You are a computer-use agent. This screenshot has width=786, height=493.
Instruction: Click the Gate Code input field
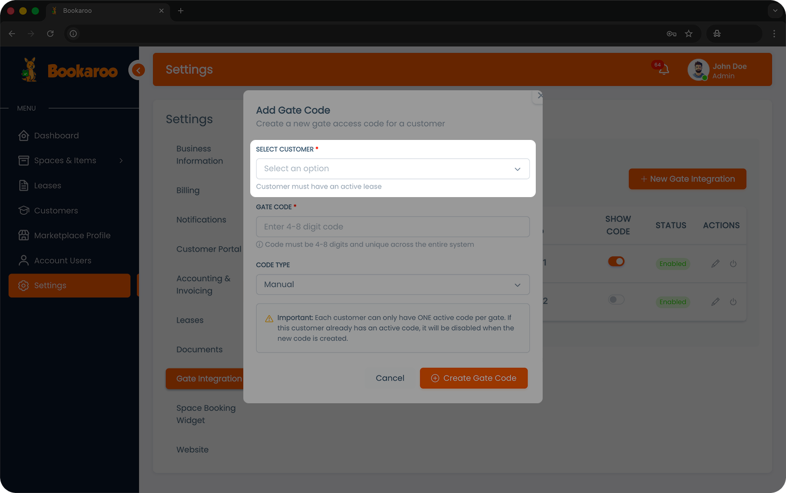392,227
